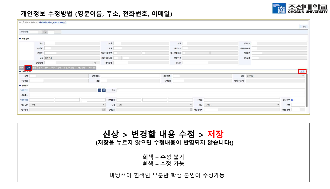The width and height of the screenshot is (330, 189).
Task: Switch to the 변동 tab
Action: 34,68
